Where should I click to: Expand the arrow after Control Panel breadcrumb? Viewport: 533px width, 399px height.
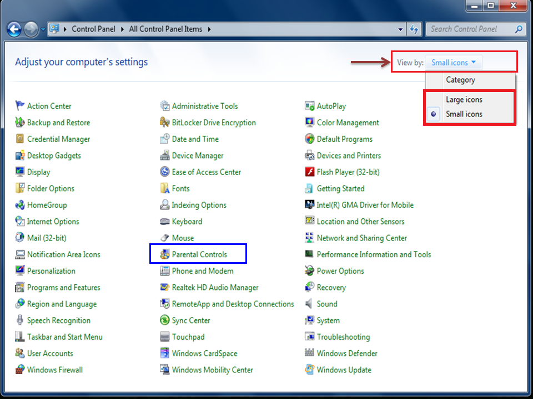[x=122, y=29]
